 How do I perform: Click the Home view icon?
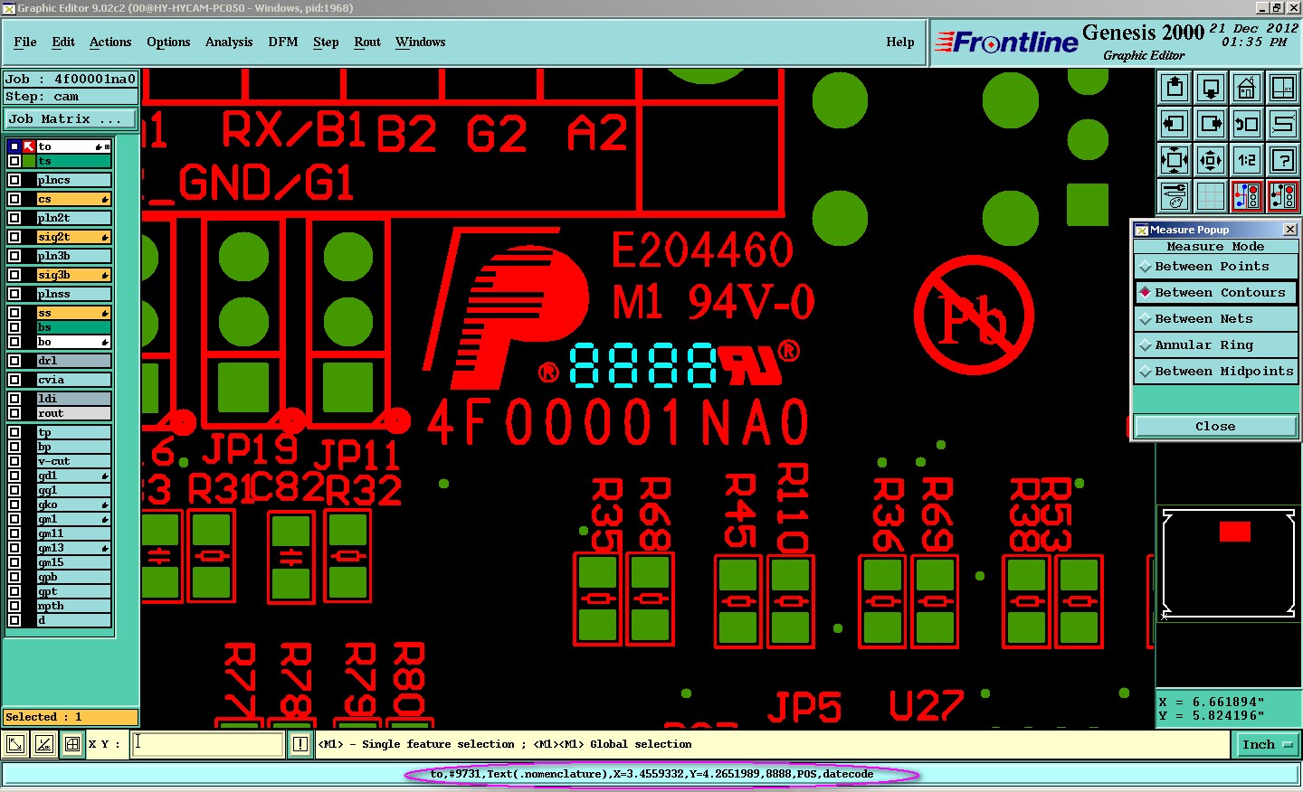pyautogui.click(x=1247, y=88)
